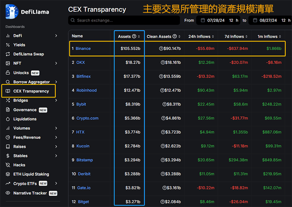The width and height of the screenshot is (292, 207).
Task: Click the Search exchange input field
Action: (125, 20)
